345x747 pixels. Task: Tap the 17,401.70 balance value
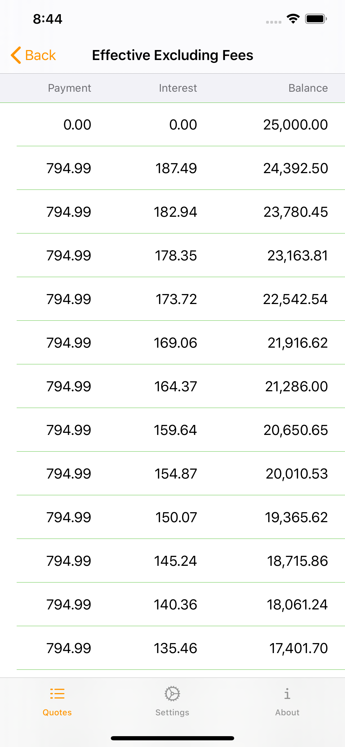(x=298, y=648)
